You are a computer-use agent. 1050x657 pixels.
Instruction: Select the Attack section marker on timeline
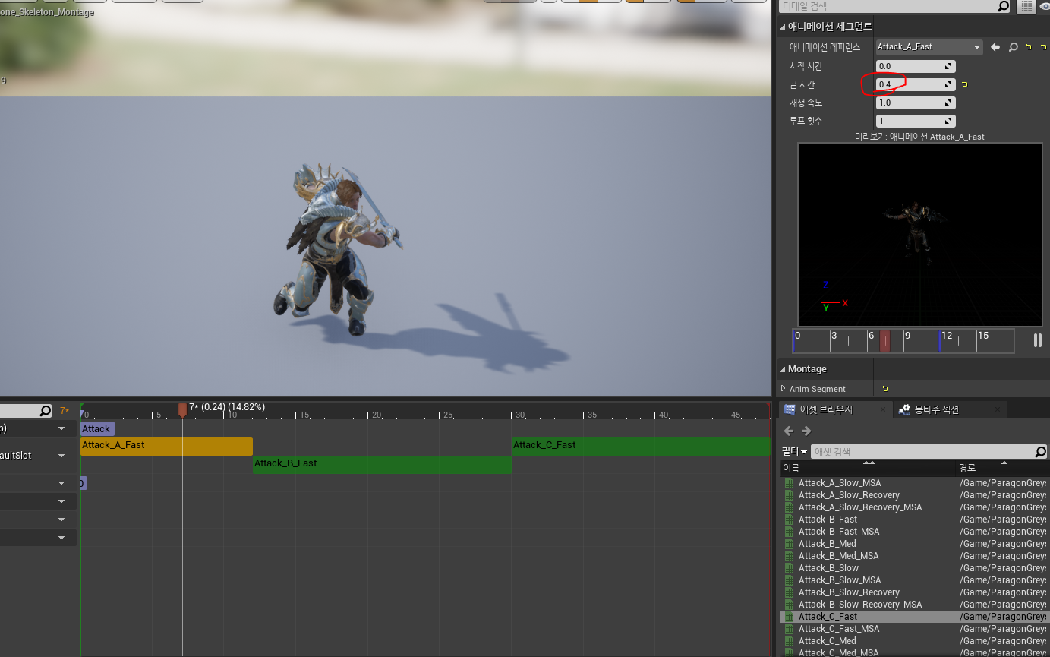[x=97, y=429]
